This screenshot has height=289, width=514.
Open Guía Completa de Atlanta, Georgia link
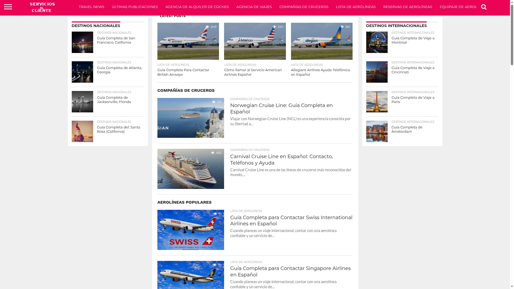click(119, 70)
